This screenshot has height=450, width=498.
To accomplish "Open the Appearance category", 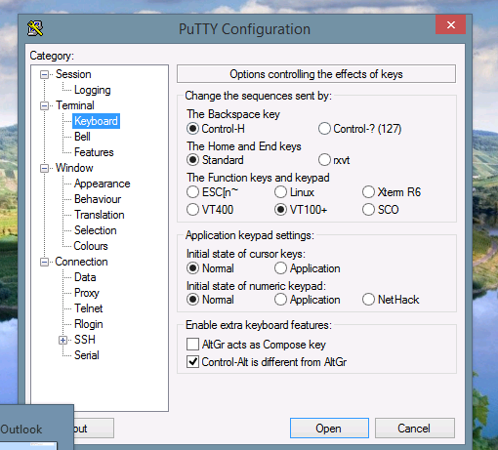I will tap(102, 184).
